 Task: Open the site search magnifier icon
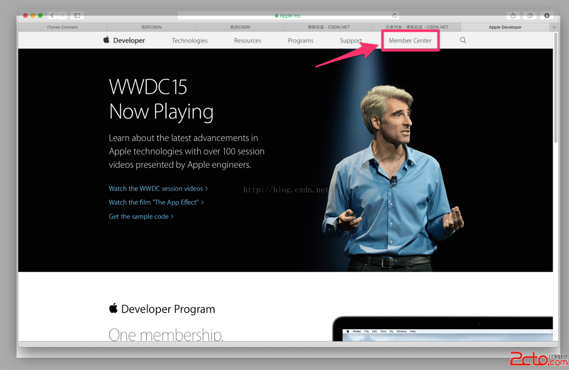[463, 40]
